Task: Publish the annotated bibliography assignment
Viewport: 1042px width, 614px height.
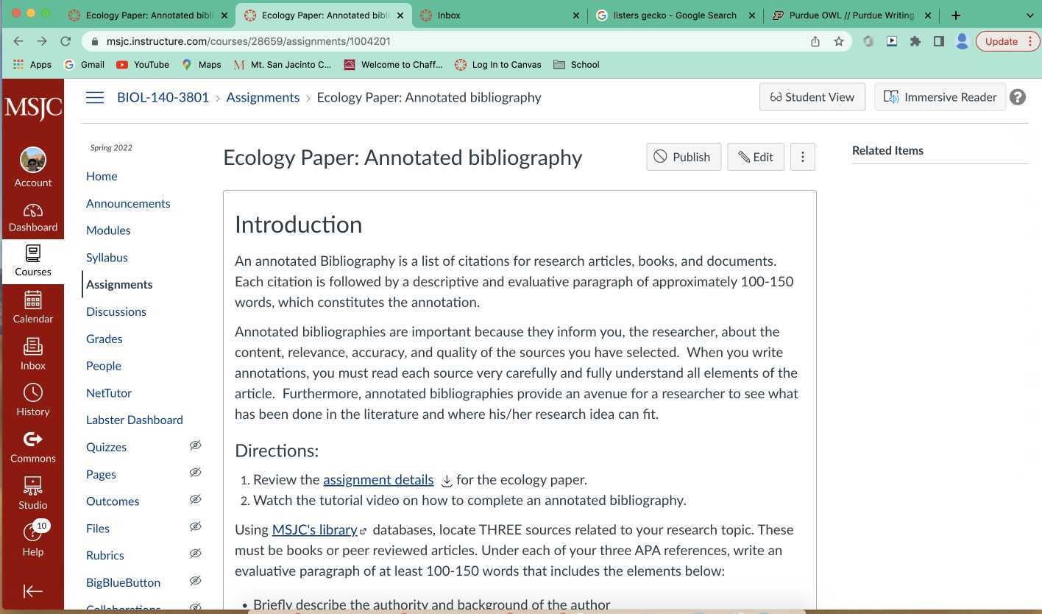Action: click(683, 157)
